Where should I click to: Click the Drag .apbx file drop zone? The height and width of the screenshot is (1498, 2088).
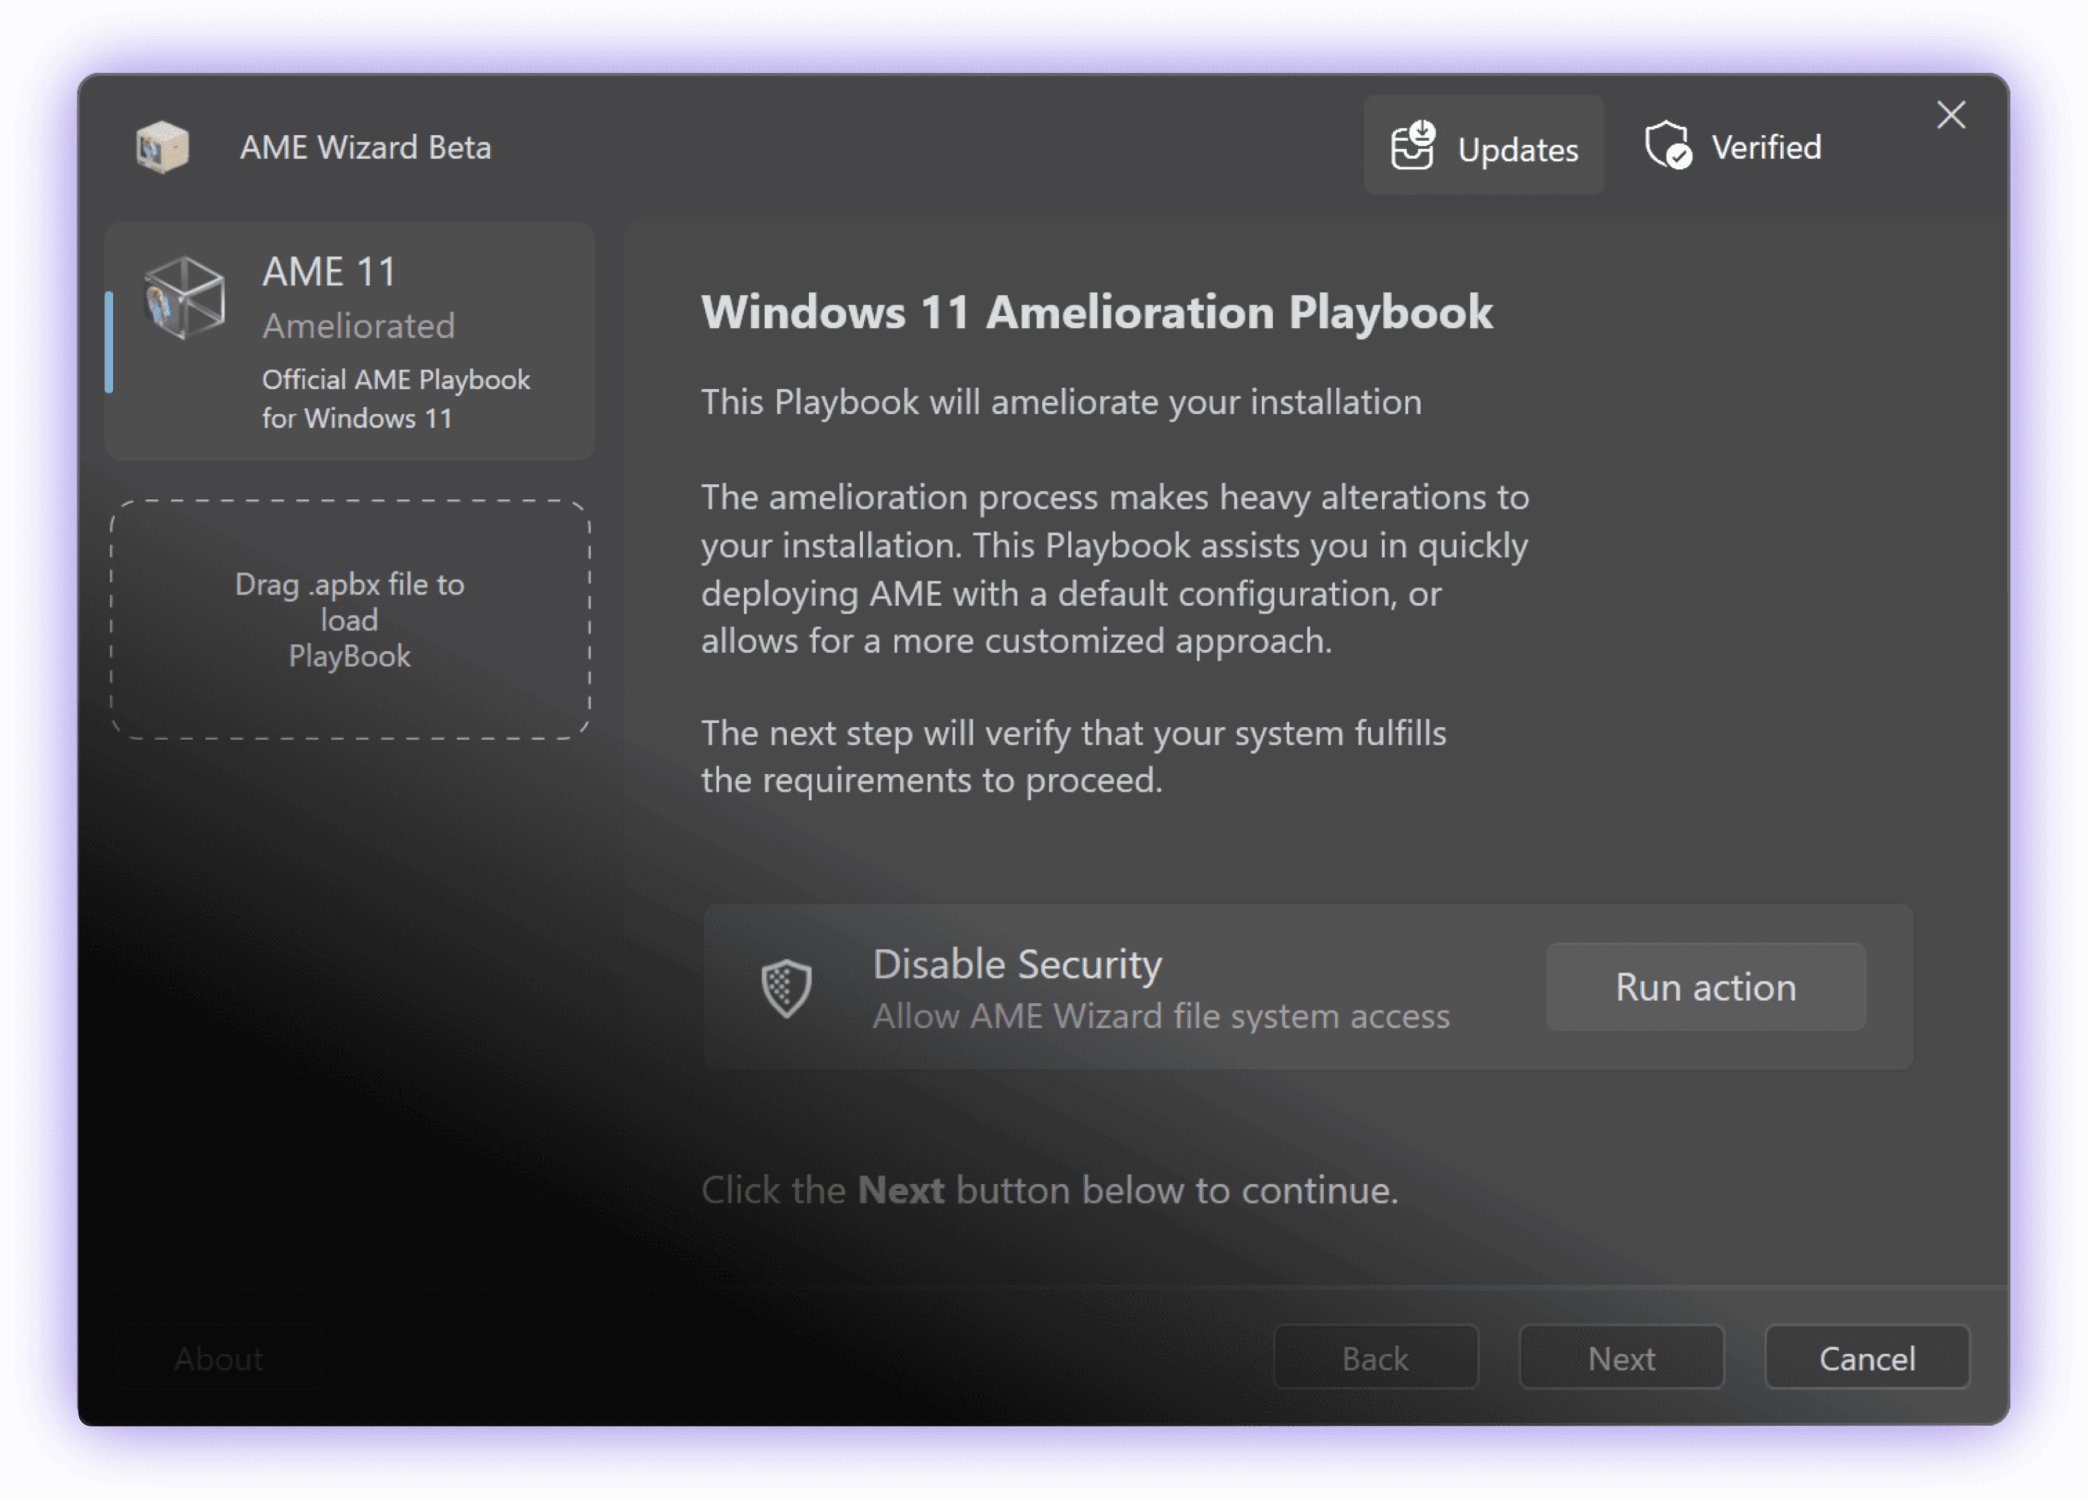tap(350, 619)
